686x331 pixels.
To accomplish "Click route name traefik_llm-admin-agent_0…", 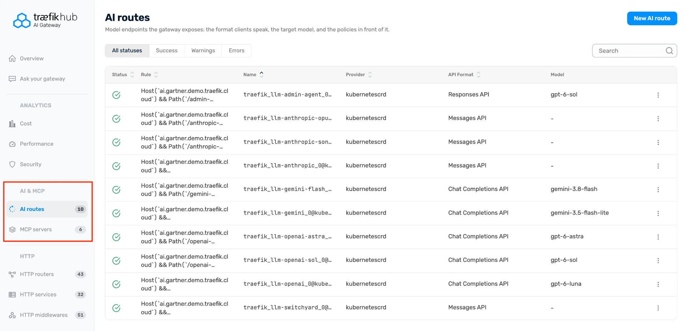I will 287,94.
